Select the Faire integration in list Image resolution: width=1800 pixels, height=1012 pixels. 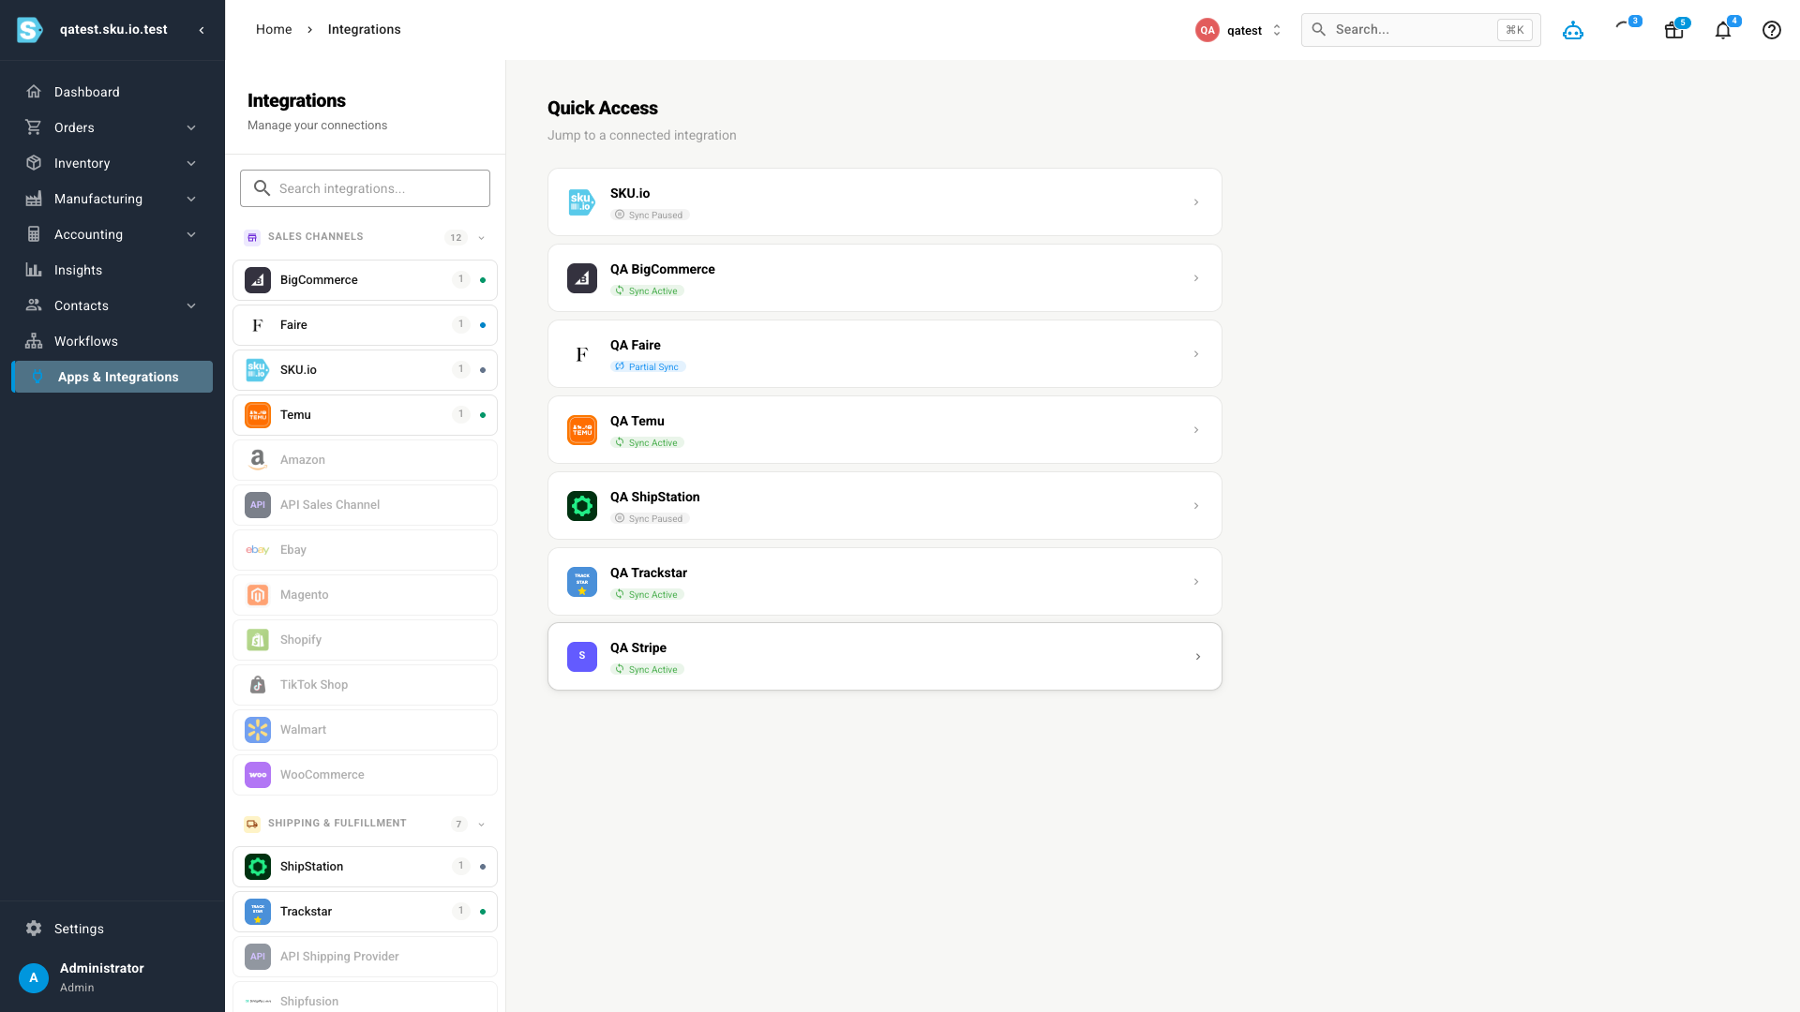point(365,325)
